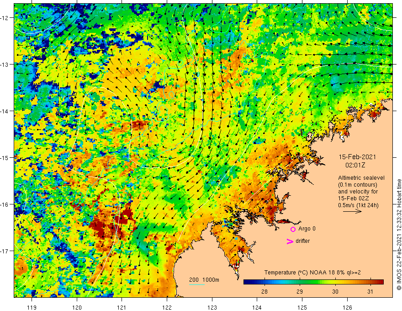Click the 'Altimetric sealevel' legend text
Image resolution: width=402 pixels, height=311 pixels.
click(x=361, y=177)
